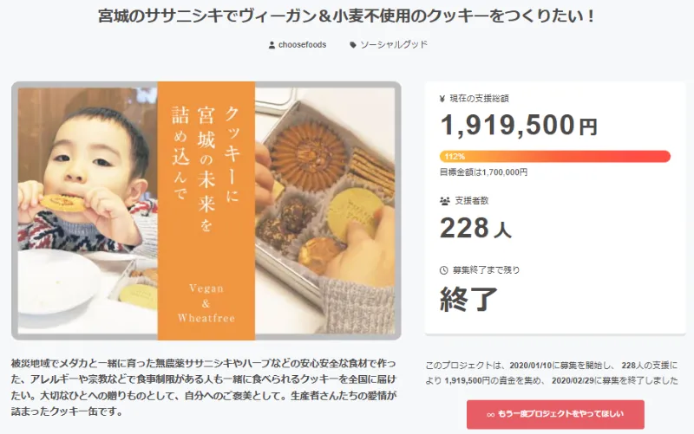This screenshot has height=434, width=694.
Task: Click the user icon beside choosefoods
Action: [x=272, y=45]
